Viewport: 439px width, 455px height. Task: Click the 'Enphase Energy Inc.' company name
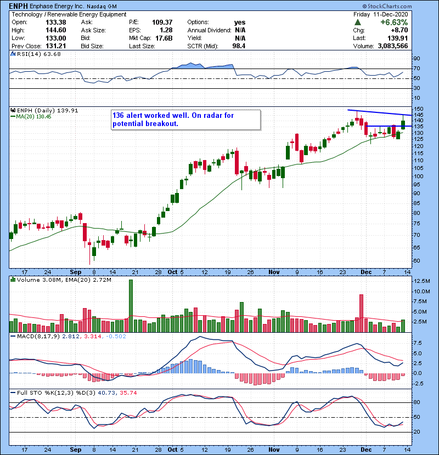(57, 6)
